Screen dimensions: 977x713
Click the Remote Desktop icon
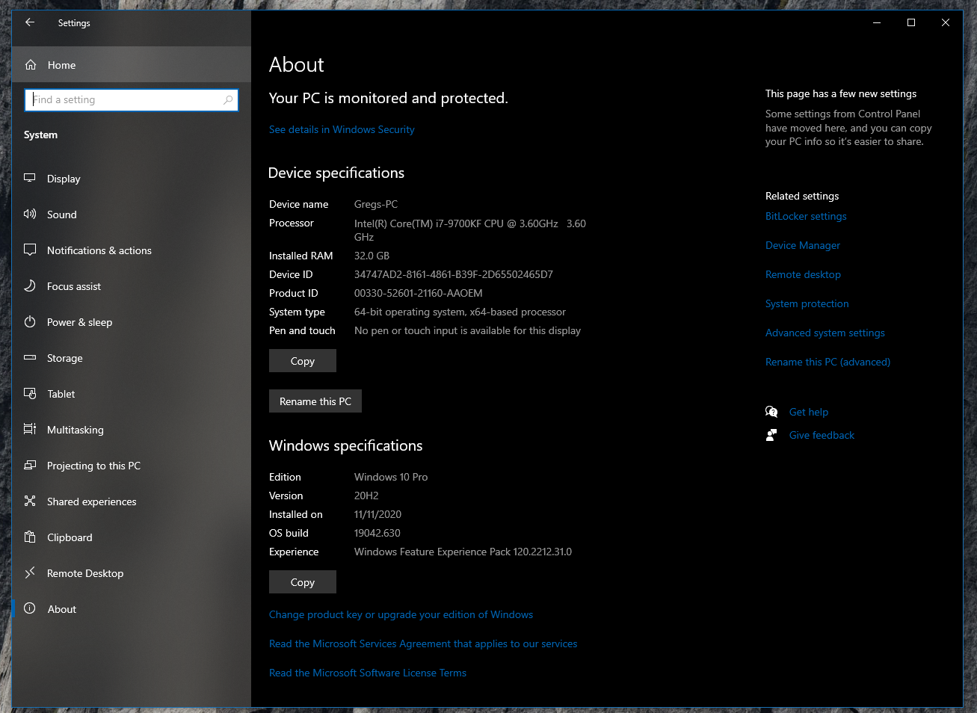coord(30,572)
